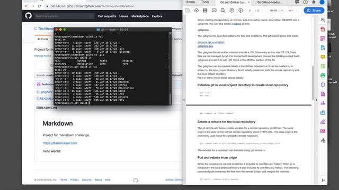Open the three-dots more tools menu
The width and height of the screenshot is (339, 190).
click(x=291, y=11)
